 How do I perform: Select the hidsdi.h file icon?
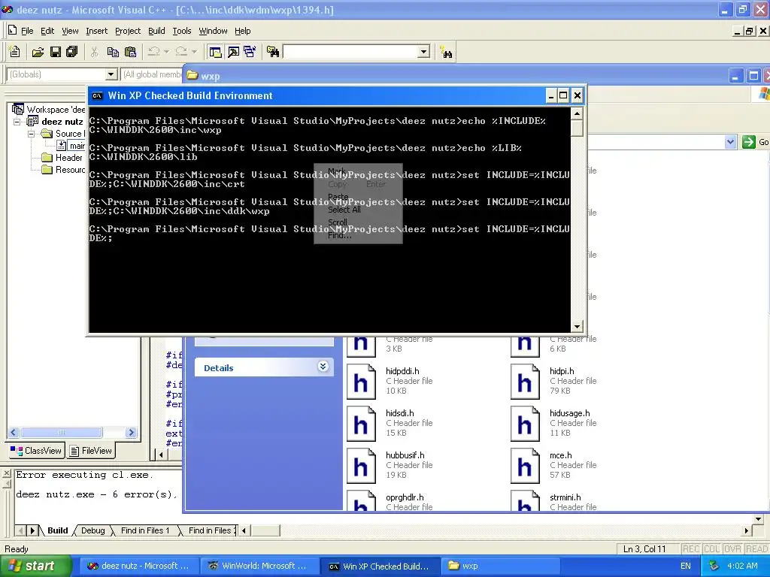[x=361, y=424]
